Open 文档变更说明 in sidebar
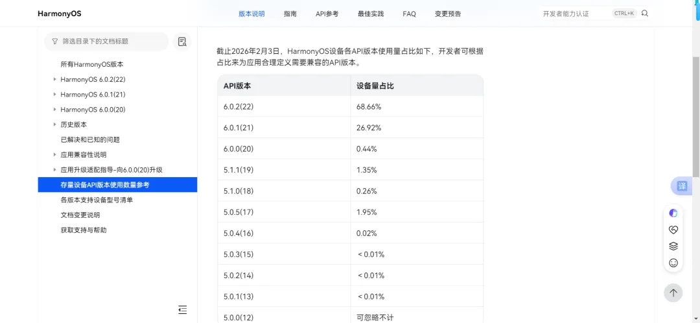 tap(80, 215)
